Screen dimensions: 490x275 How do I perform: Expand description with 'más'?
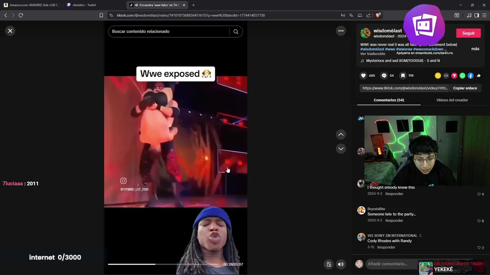click(475, 49)
